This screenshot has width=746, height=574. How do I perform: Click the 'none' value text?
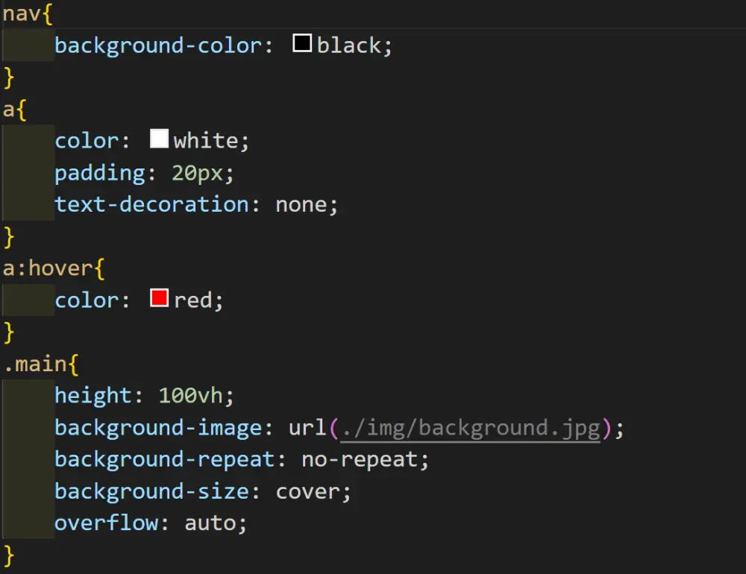click(x=301, y=205)
